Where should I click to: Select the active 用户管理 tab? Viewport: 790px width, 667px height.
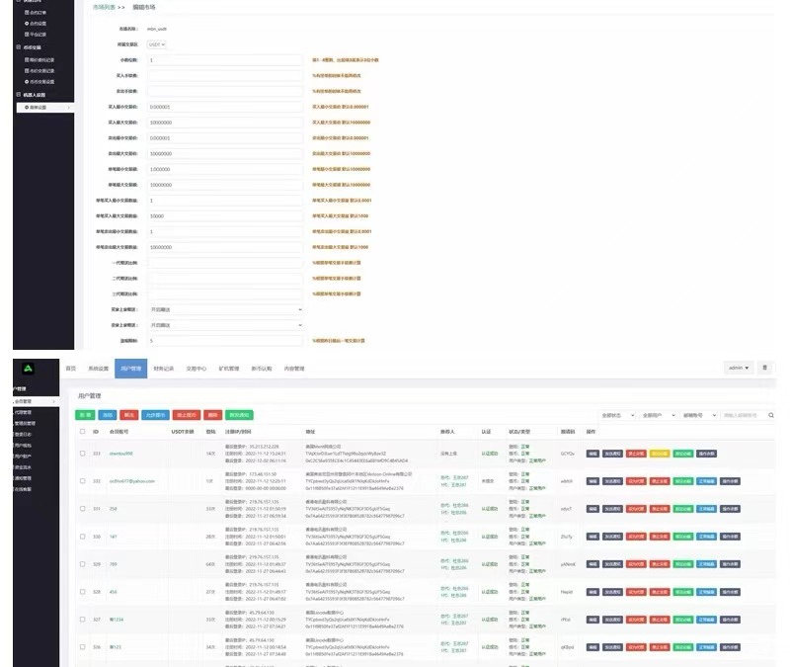click(131, 369)
